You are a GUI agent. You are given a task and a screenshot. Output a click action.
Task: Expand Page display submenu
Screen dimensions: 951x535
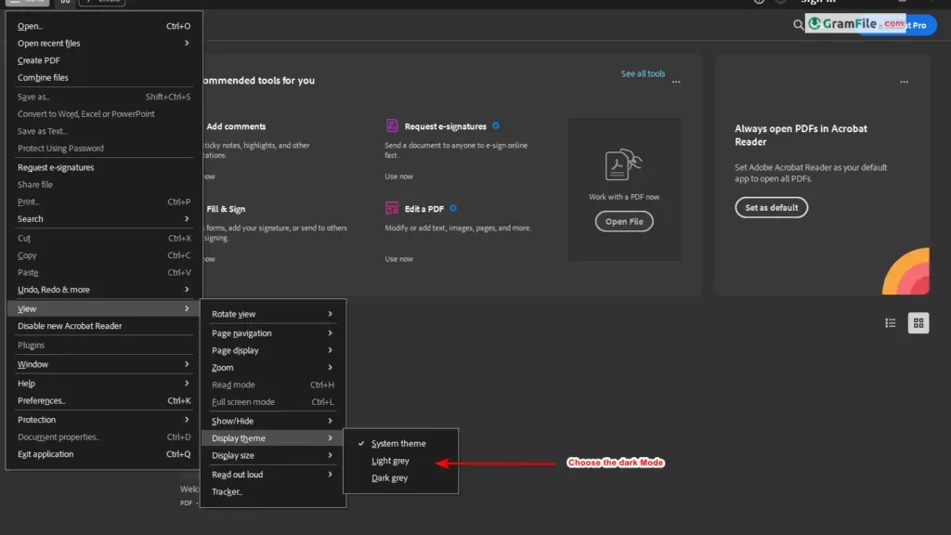tap(272, 350)
